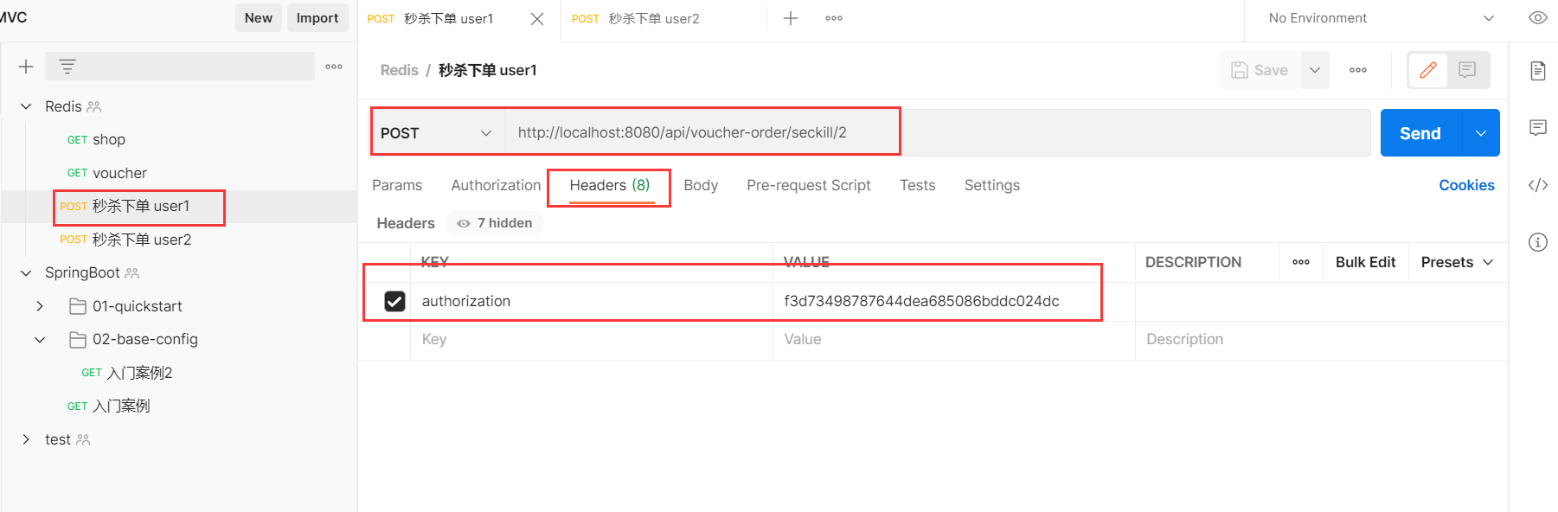Open tab bar more options ellipsis
Image resolution: width=1558 pixels, height=512 pixels.
834,18
